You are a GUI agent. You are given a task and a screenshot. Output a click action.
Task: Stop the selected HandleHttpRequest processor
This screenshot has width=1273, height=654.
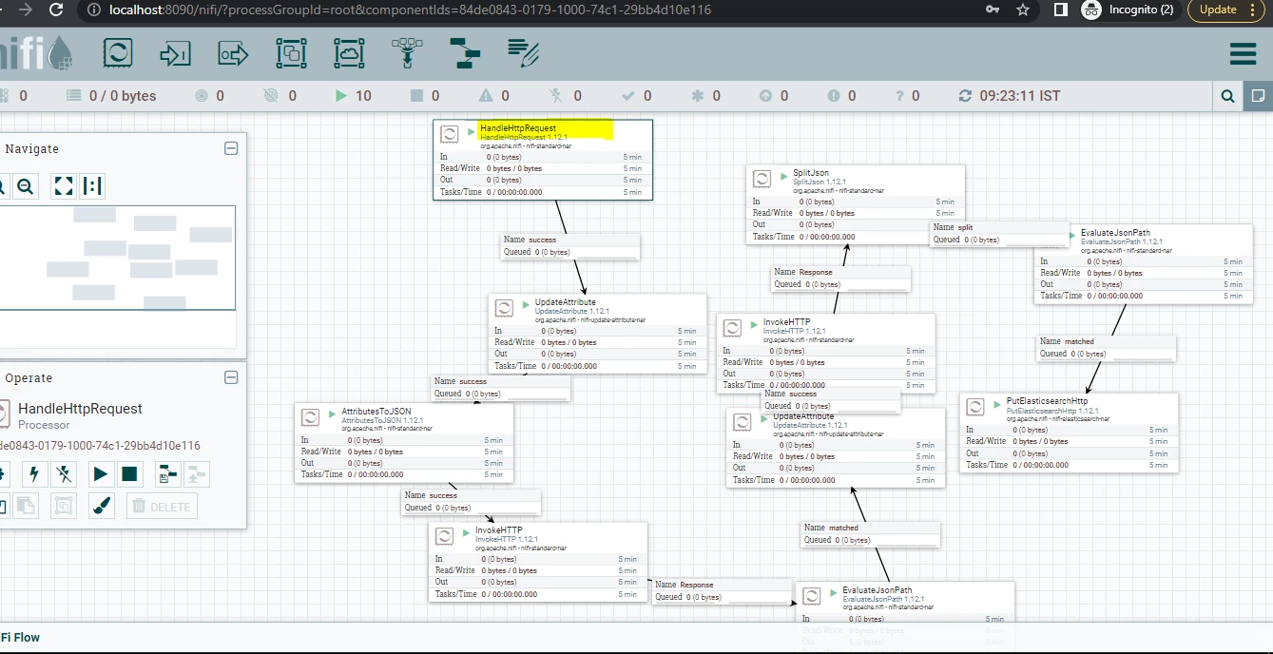click(x=130, y=473)
